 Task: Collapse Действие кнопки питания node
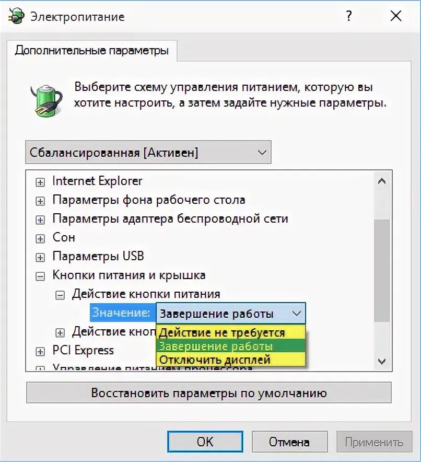point(60,295)
